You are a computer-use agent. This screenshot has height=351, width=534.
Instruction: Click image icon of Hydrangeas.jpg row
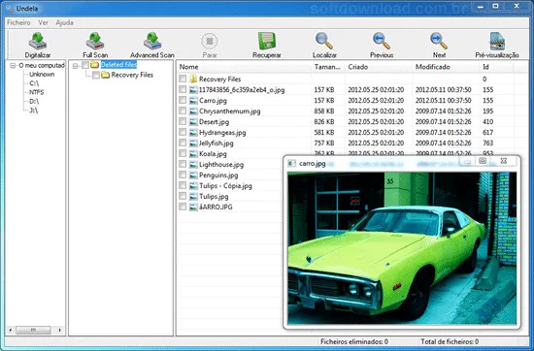(x=193, y=133)
